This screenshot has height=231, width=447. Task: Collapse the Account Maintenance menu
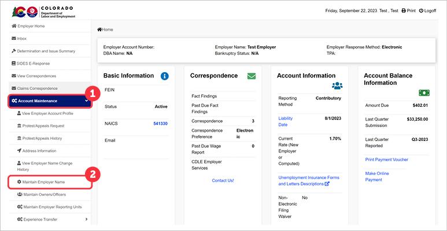click(86, 100)
